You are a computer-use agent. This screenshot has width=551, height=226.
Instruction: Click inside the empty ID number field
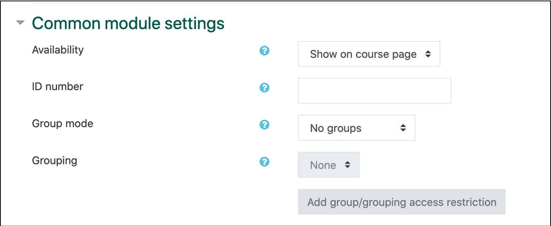coord(374,90)
